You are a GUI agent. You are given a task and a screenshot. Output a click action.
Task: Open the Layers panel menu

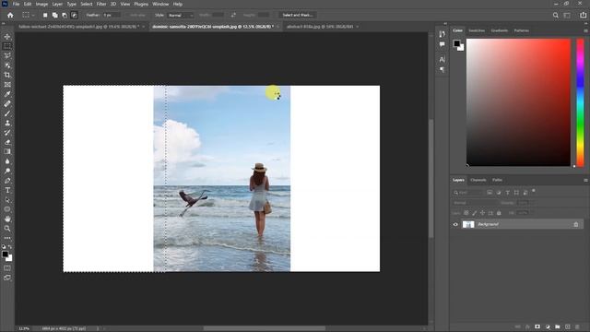(585, 181)
